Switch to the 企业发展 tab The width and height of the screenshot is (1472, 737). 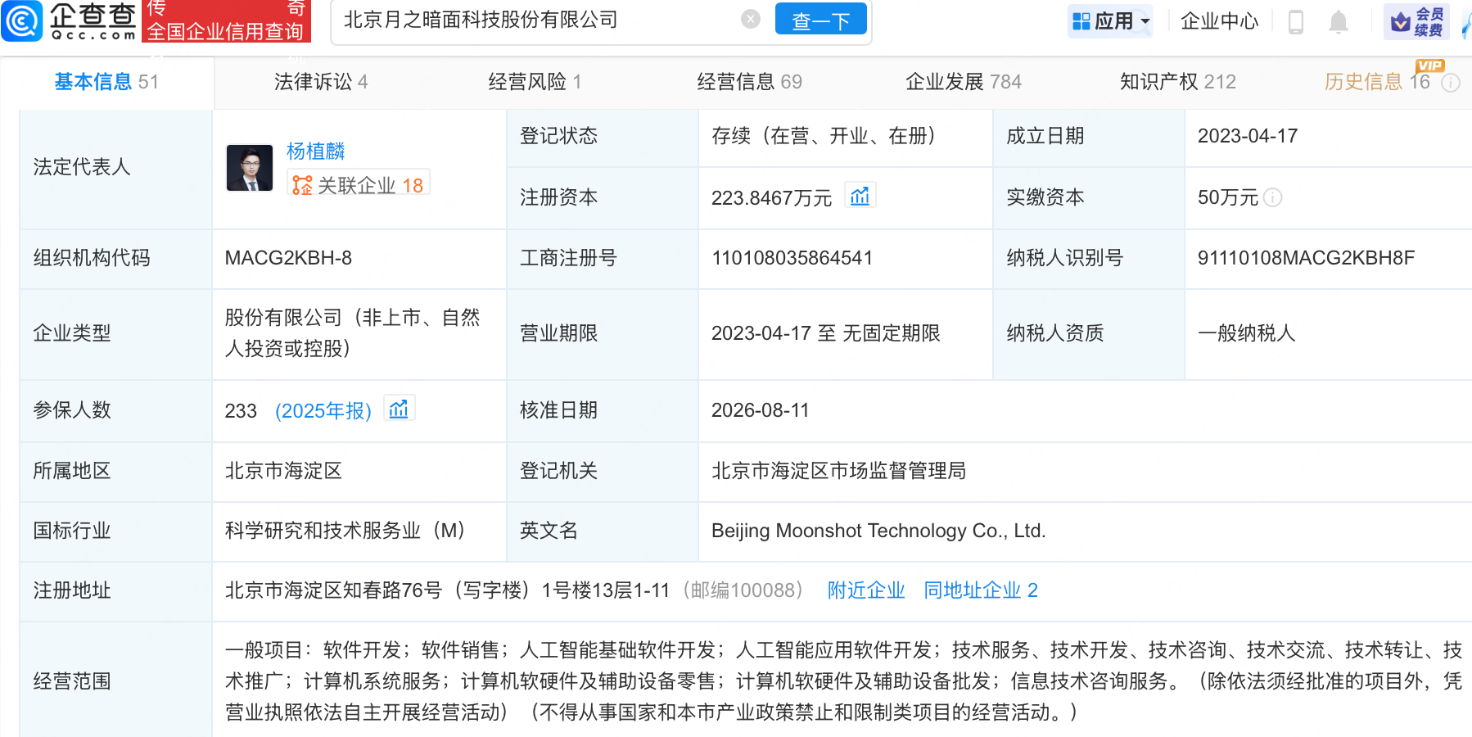964,82
